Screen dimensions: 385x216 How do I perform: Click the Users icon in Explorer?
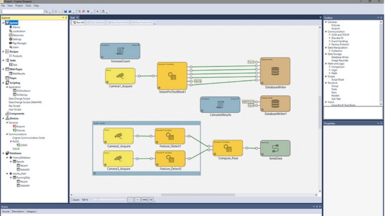pos(11,47)
